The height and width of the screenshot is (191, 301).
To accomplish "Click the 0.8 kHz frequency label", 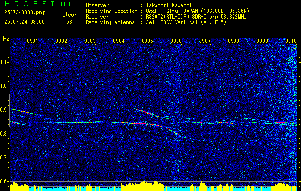I will pos(4,134).
